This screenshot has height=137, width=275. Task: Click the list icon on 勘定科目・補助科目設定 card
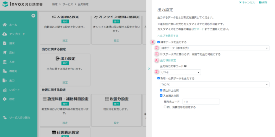click(x=45, y=99)
